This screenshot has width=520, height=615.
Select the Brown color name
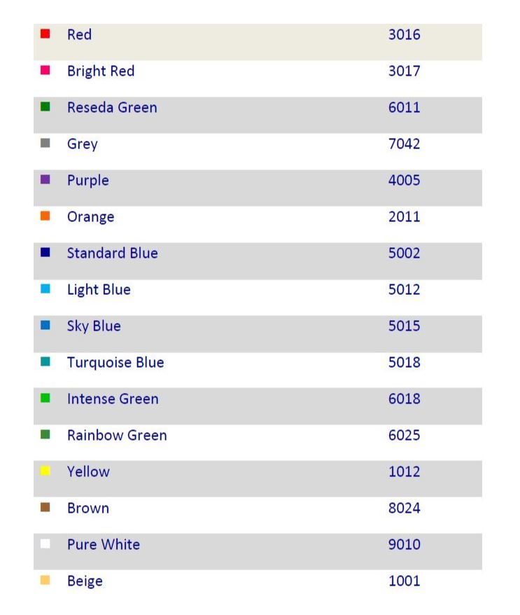[x=88, y=509]
